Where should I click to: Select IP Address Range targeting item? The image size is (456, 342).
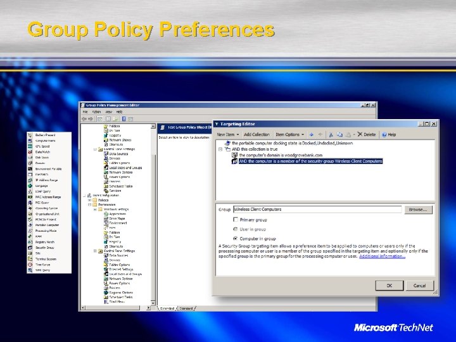(46, 180)
